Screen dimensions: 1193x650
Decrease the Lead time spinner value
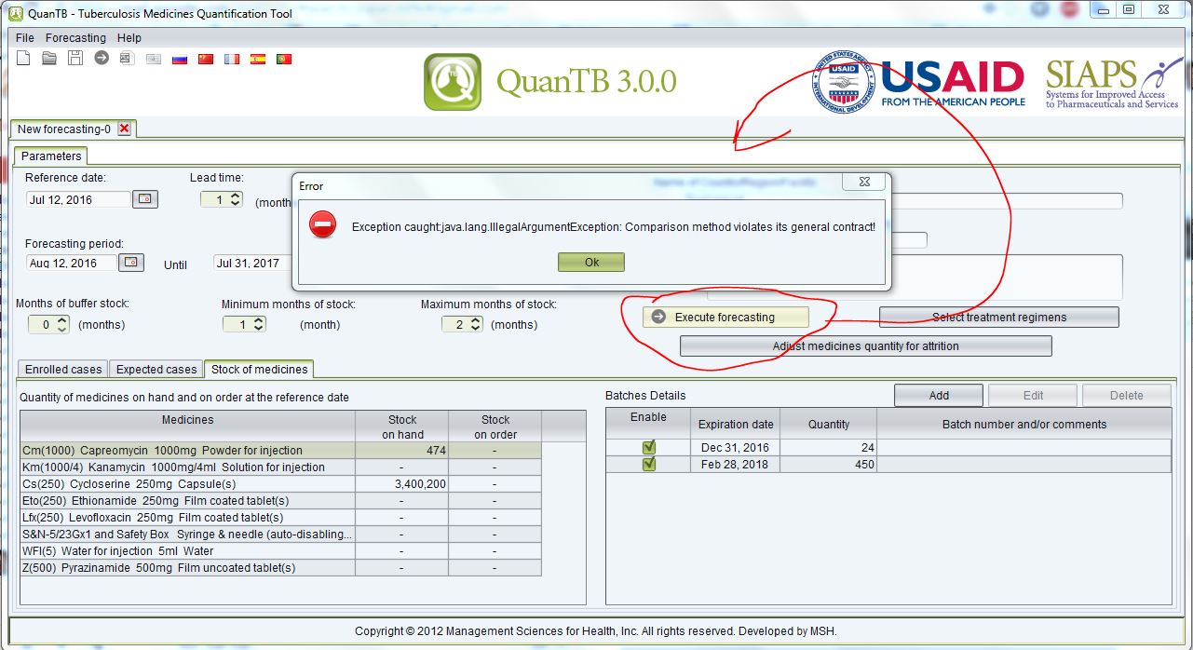pyautogui.click(x=235, y=203)
